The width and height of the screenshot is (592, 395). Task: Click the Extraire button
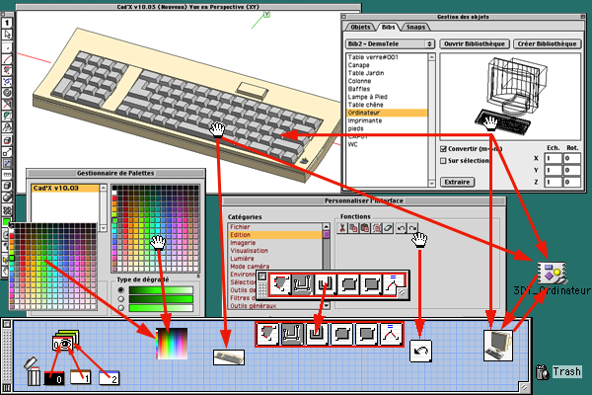click(x=456, y=182)
